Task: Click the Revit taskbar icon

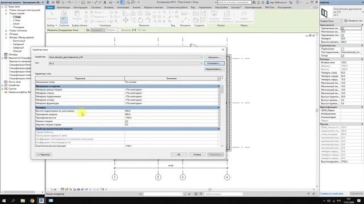Action: [x=42, y=201]
